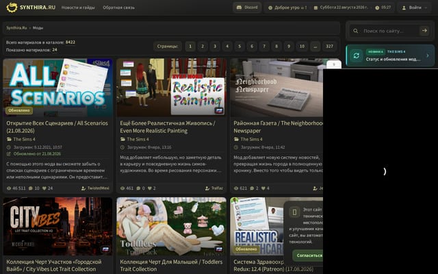Viewport: 438px width, 274px height.
Task: Expand the status banner chevron arrow
Action: [427, 55]
